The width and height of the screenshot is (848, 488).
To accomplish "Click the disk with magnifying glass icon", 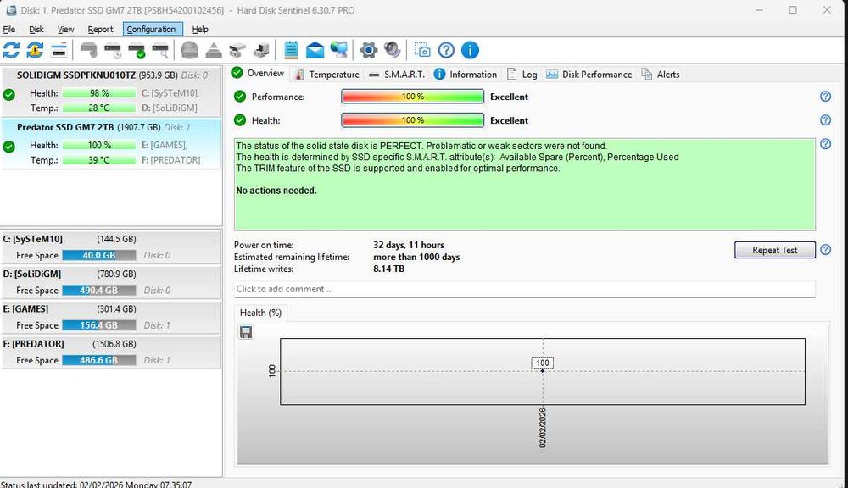I will [160, 50].
